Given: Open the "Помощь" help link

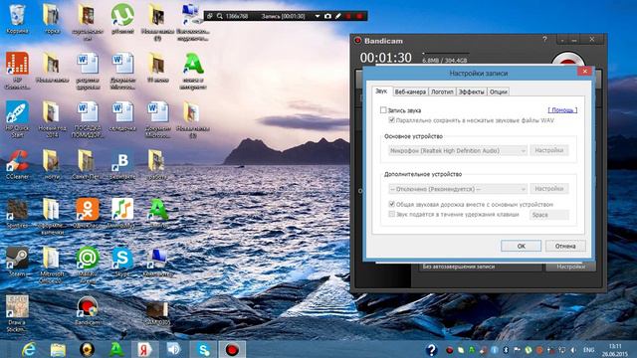Looking at the screenshot, I should click(x=562, y=110).
